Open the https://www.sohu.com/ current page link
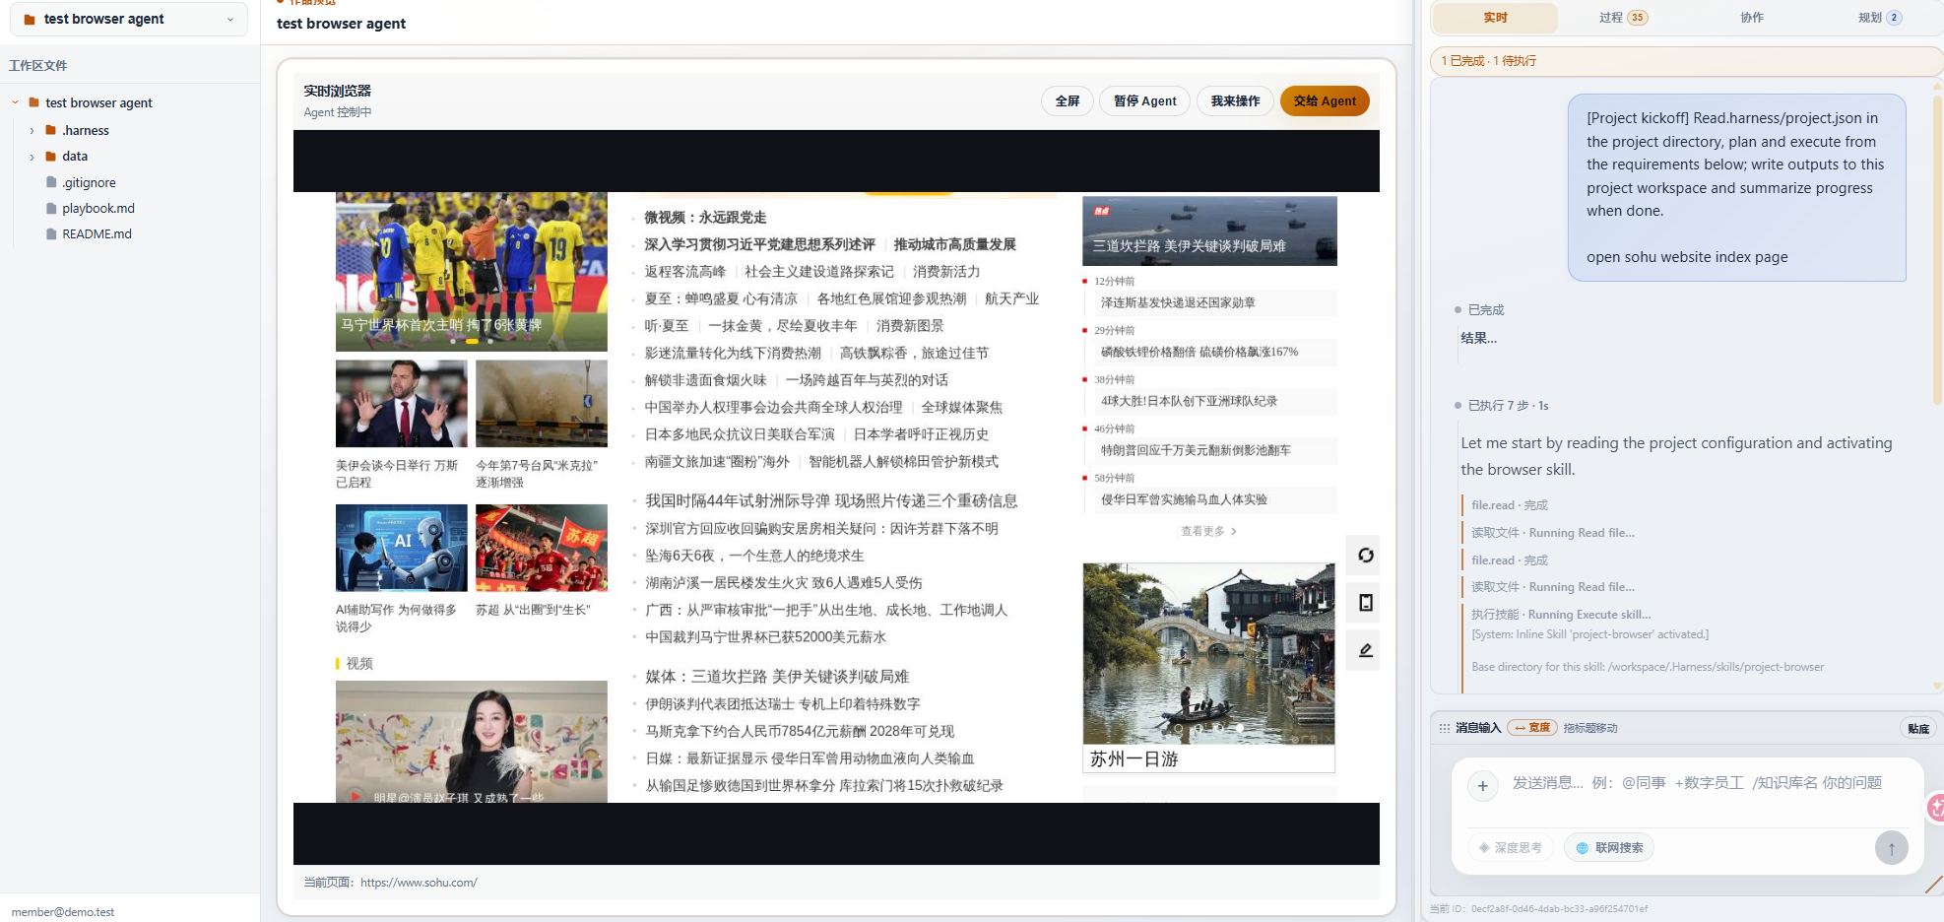This screenshot has width=1944, height=922. 419,883
